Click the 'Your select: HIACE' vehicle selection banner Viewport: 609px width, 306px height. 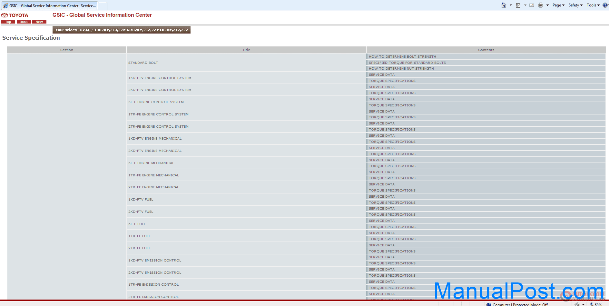[x=122, y=30]
